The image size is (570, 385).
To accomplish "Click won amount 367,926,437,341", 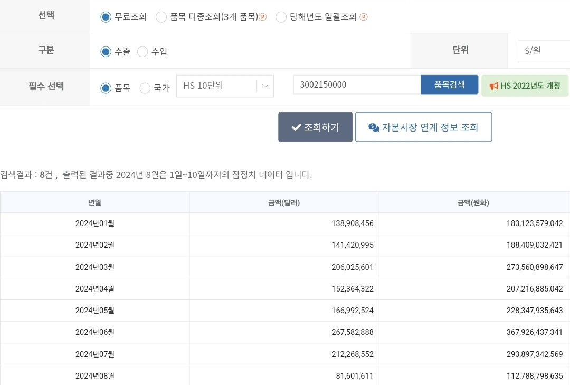I will pyautogui.click(x=534, y=332).
